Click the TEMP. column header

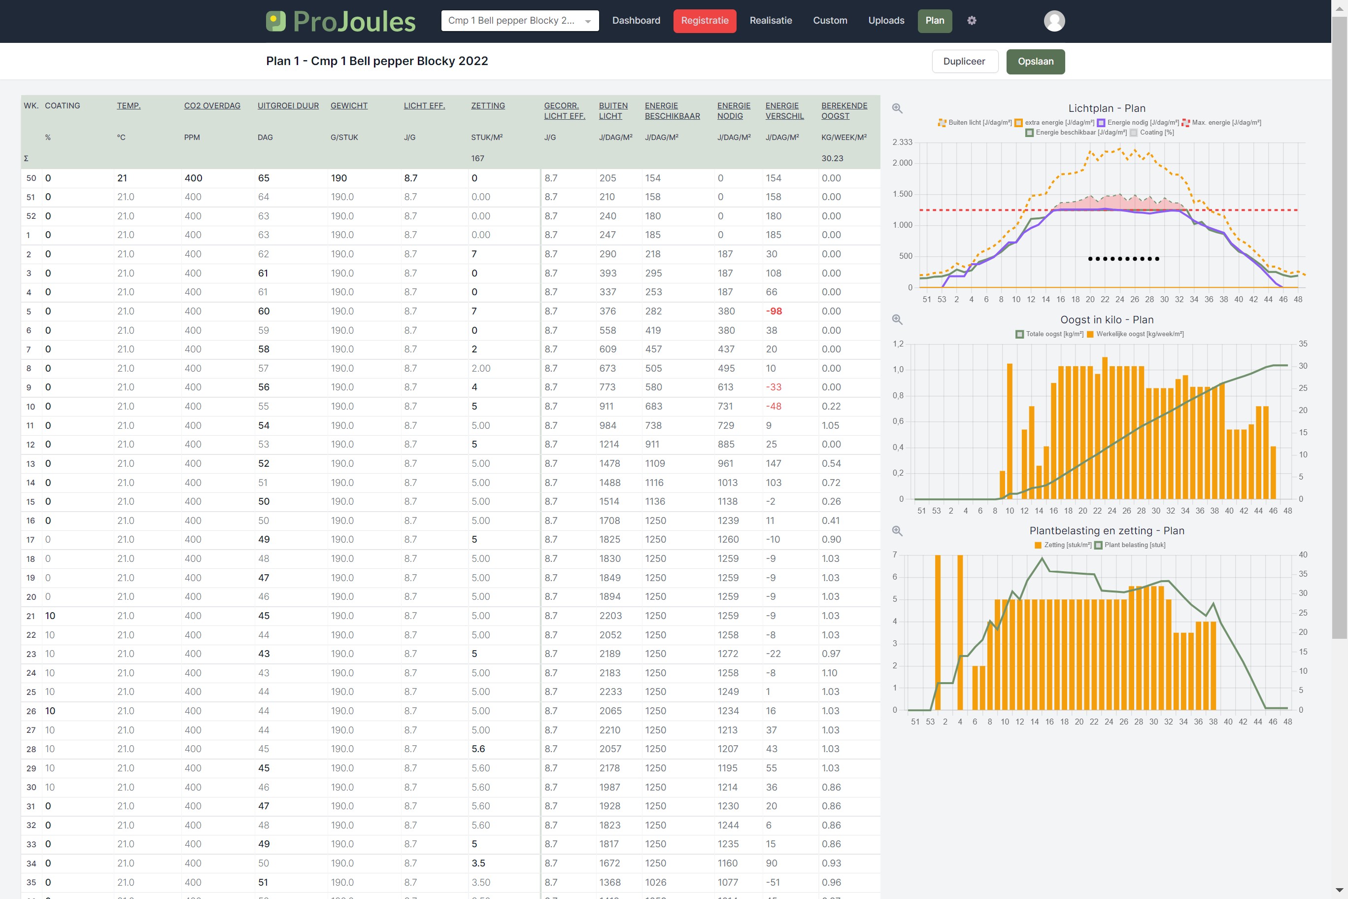coord(129,105)
